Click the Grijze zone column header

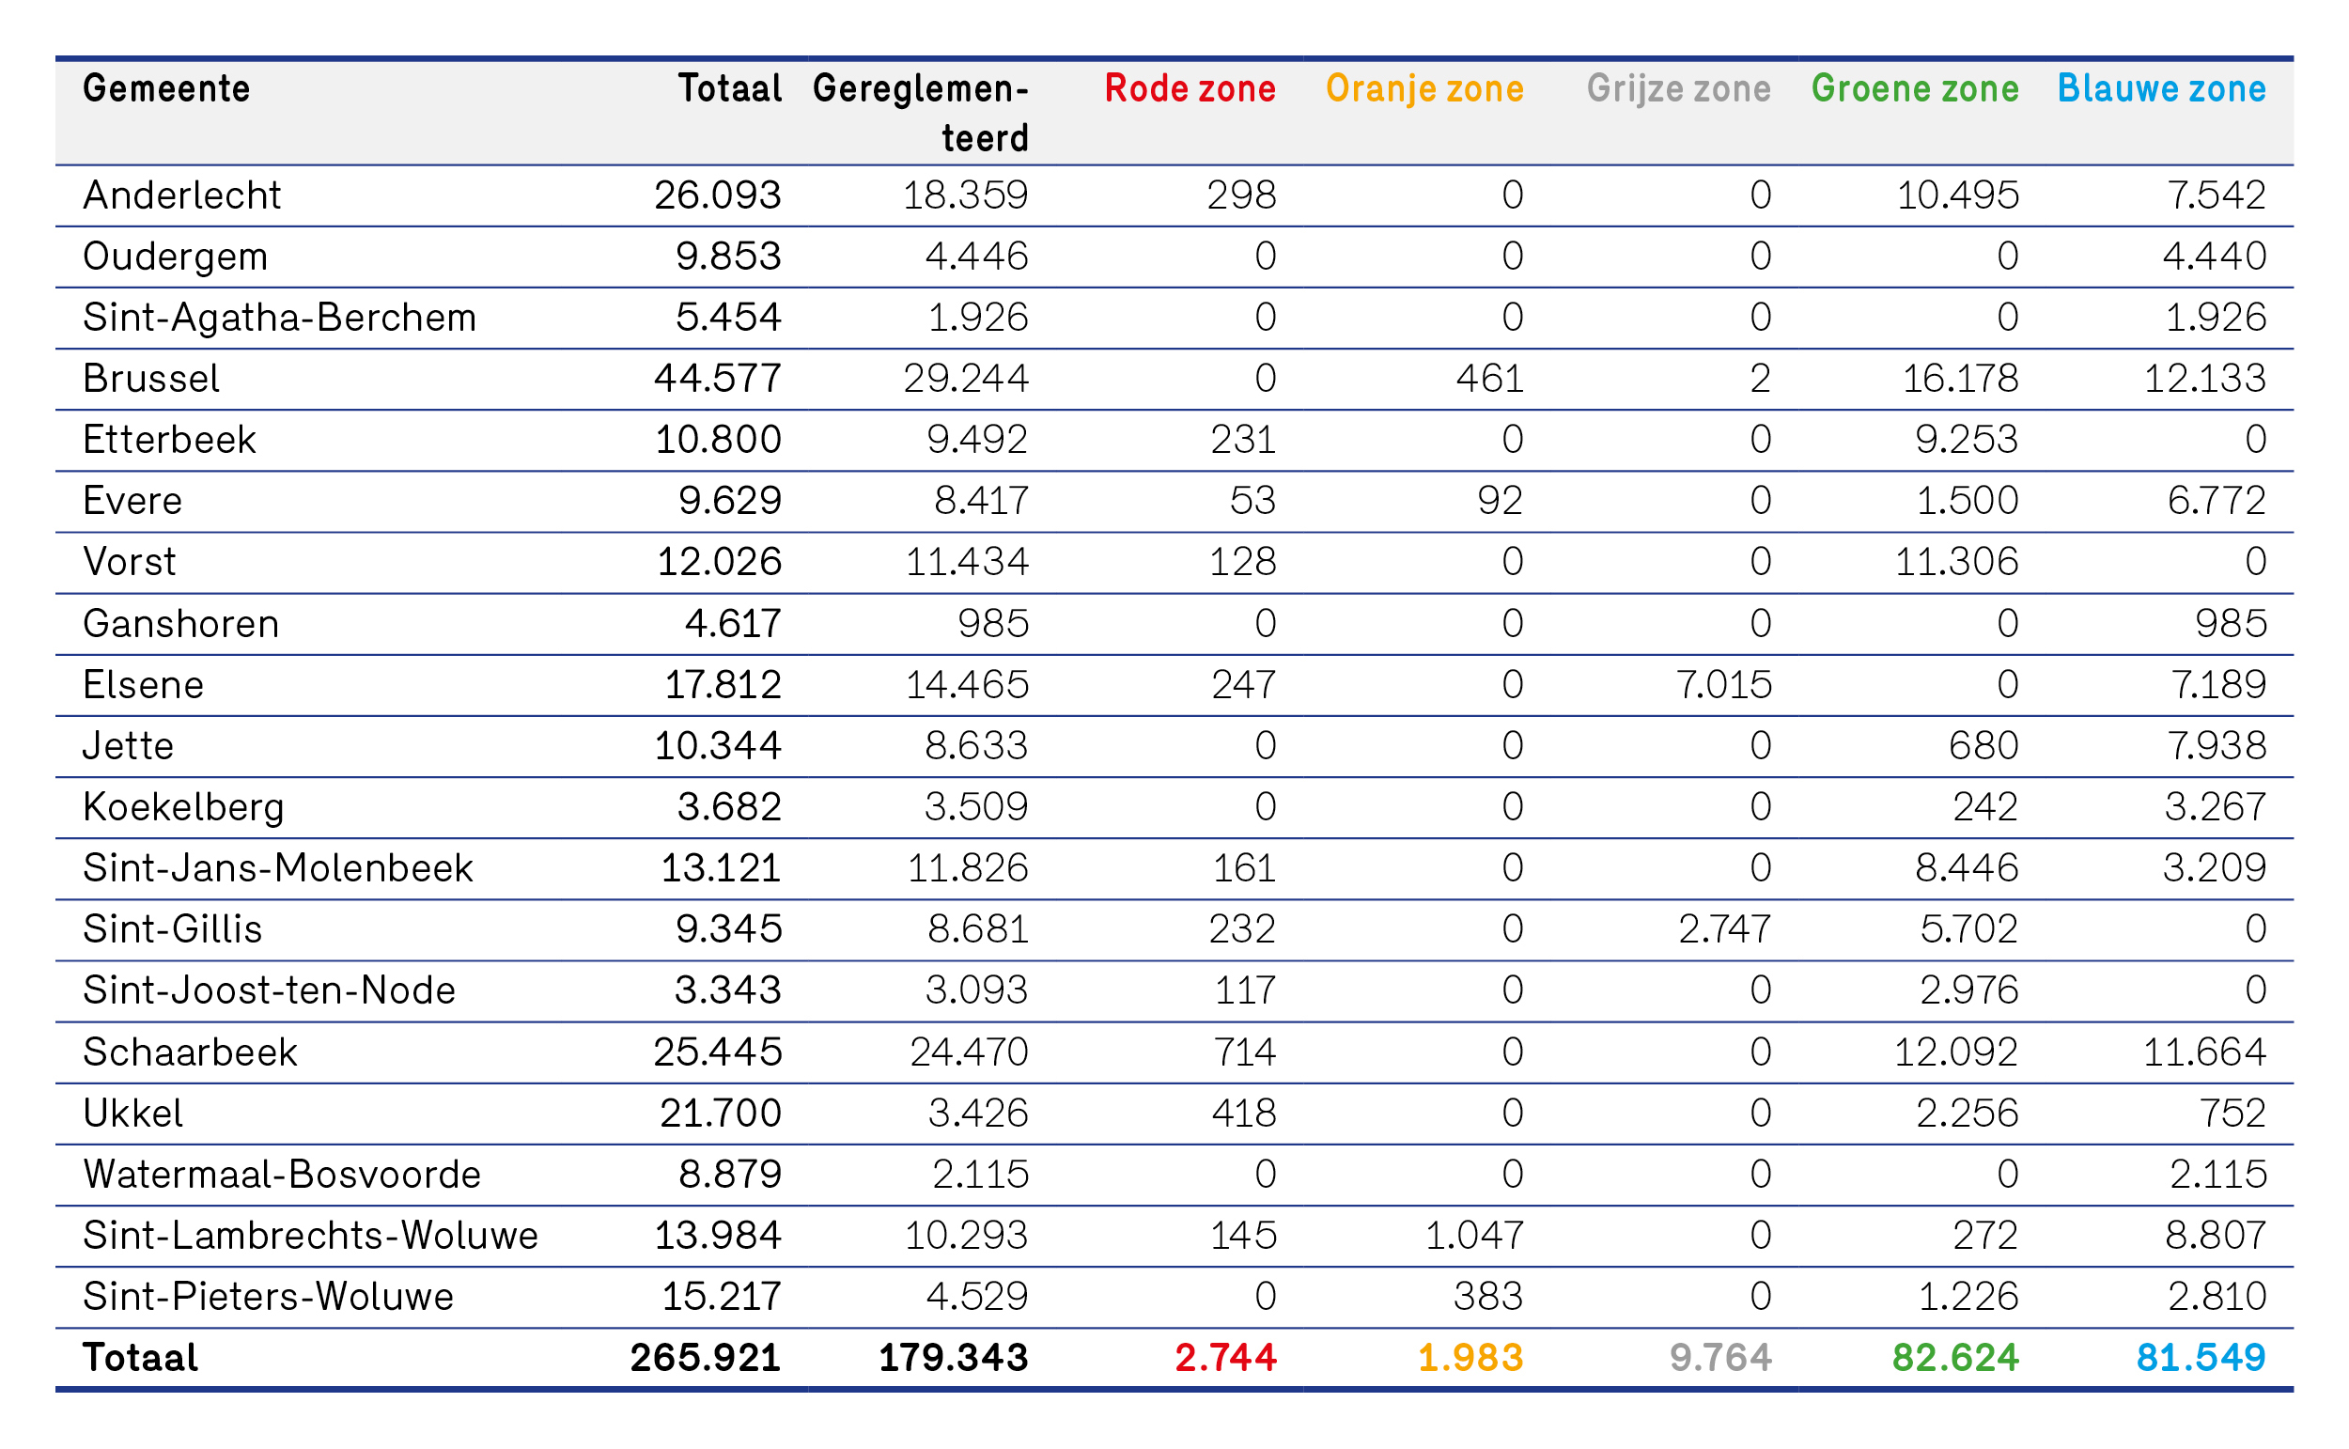tap(1678, 89)
